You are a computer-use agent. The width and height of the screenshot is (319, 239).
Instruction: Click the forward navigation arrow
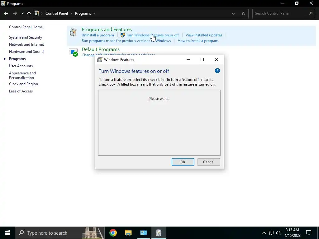15,13
